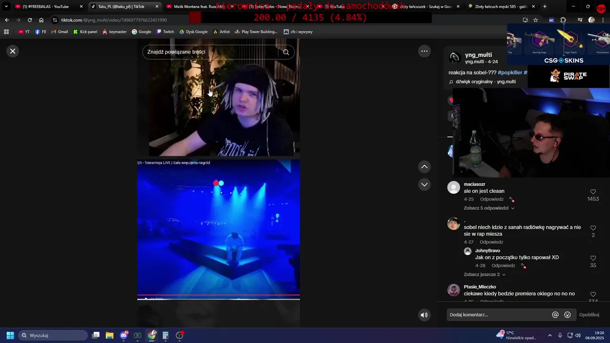610x343 pixels.
Task: Open the three-dots video options menu
Action: [x=424, y=51]
